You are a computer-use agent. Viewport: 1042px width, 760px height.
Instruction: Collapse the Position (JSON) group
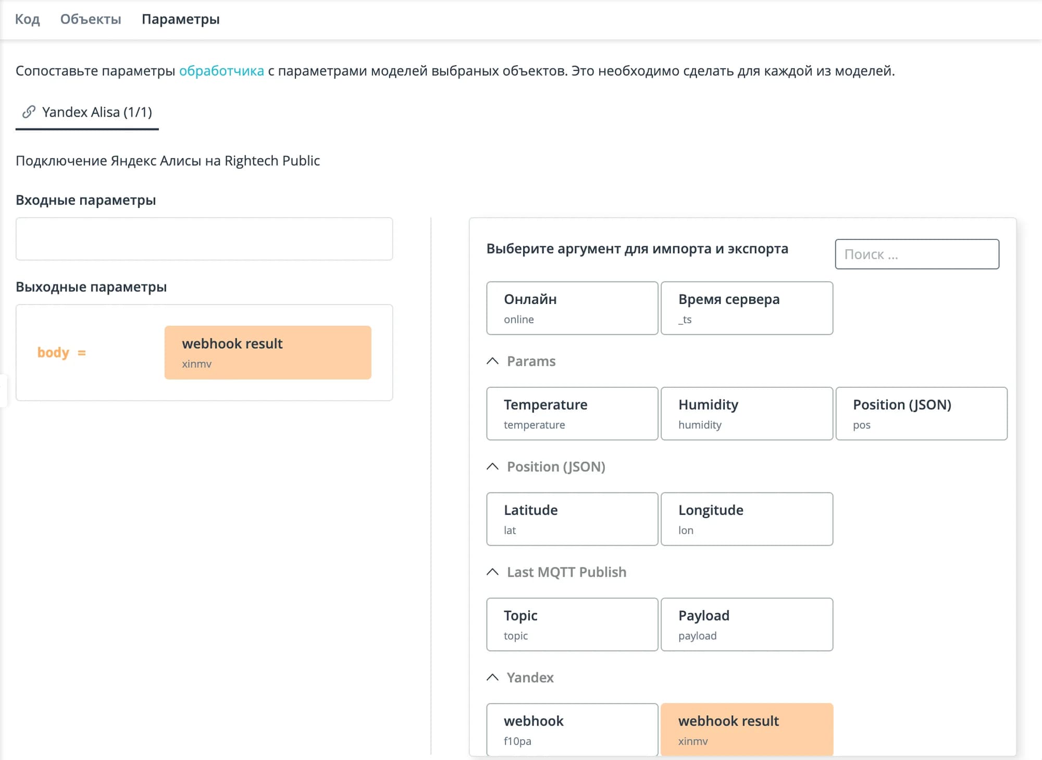point(492,467)
